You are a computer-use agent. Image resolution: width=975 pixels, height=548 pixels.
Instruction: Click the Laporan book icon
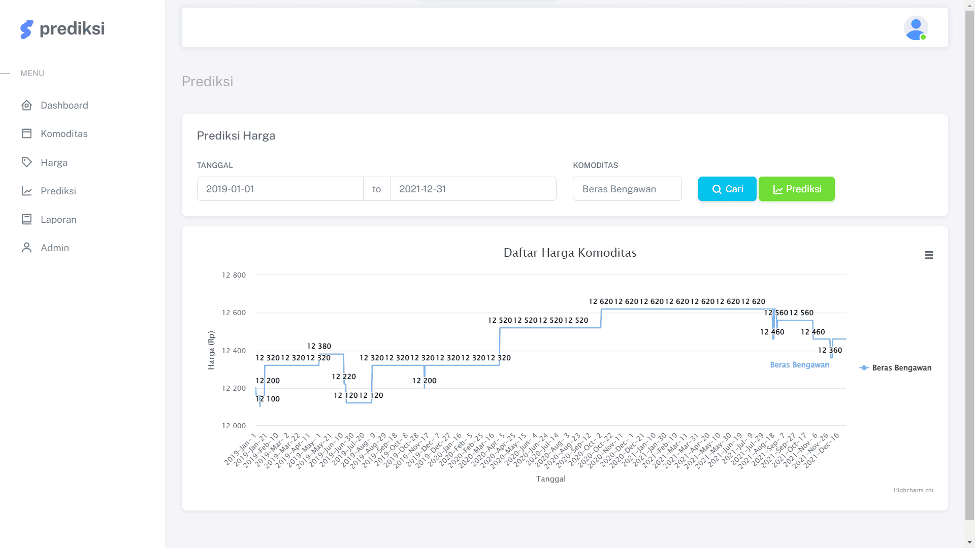(x=27, y=220)
